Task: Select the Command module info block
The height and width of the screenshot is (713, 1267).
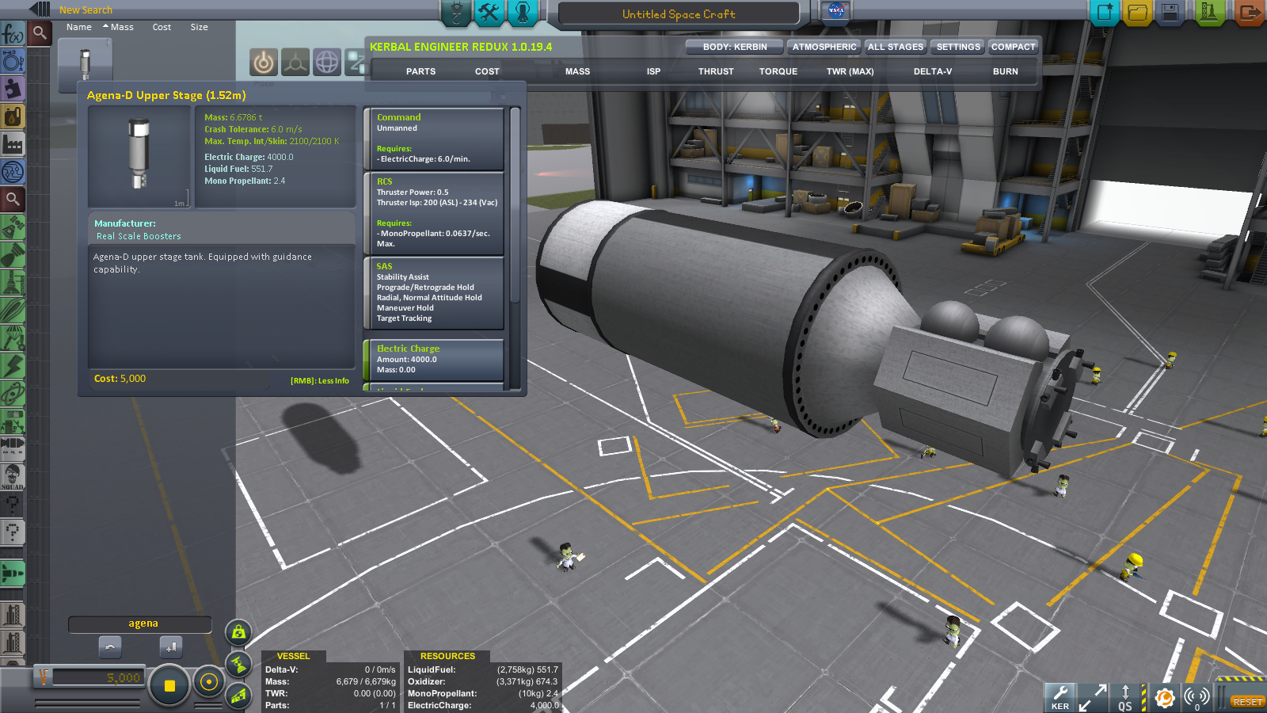Action: point(434,139)
